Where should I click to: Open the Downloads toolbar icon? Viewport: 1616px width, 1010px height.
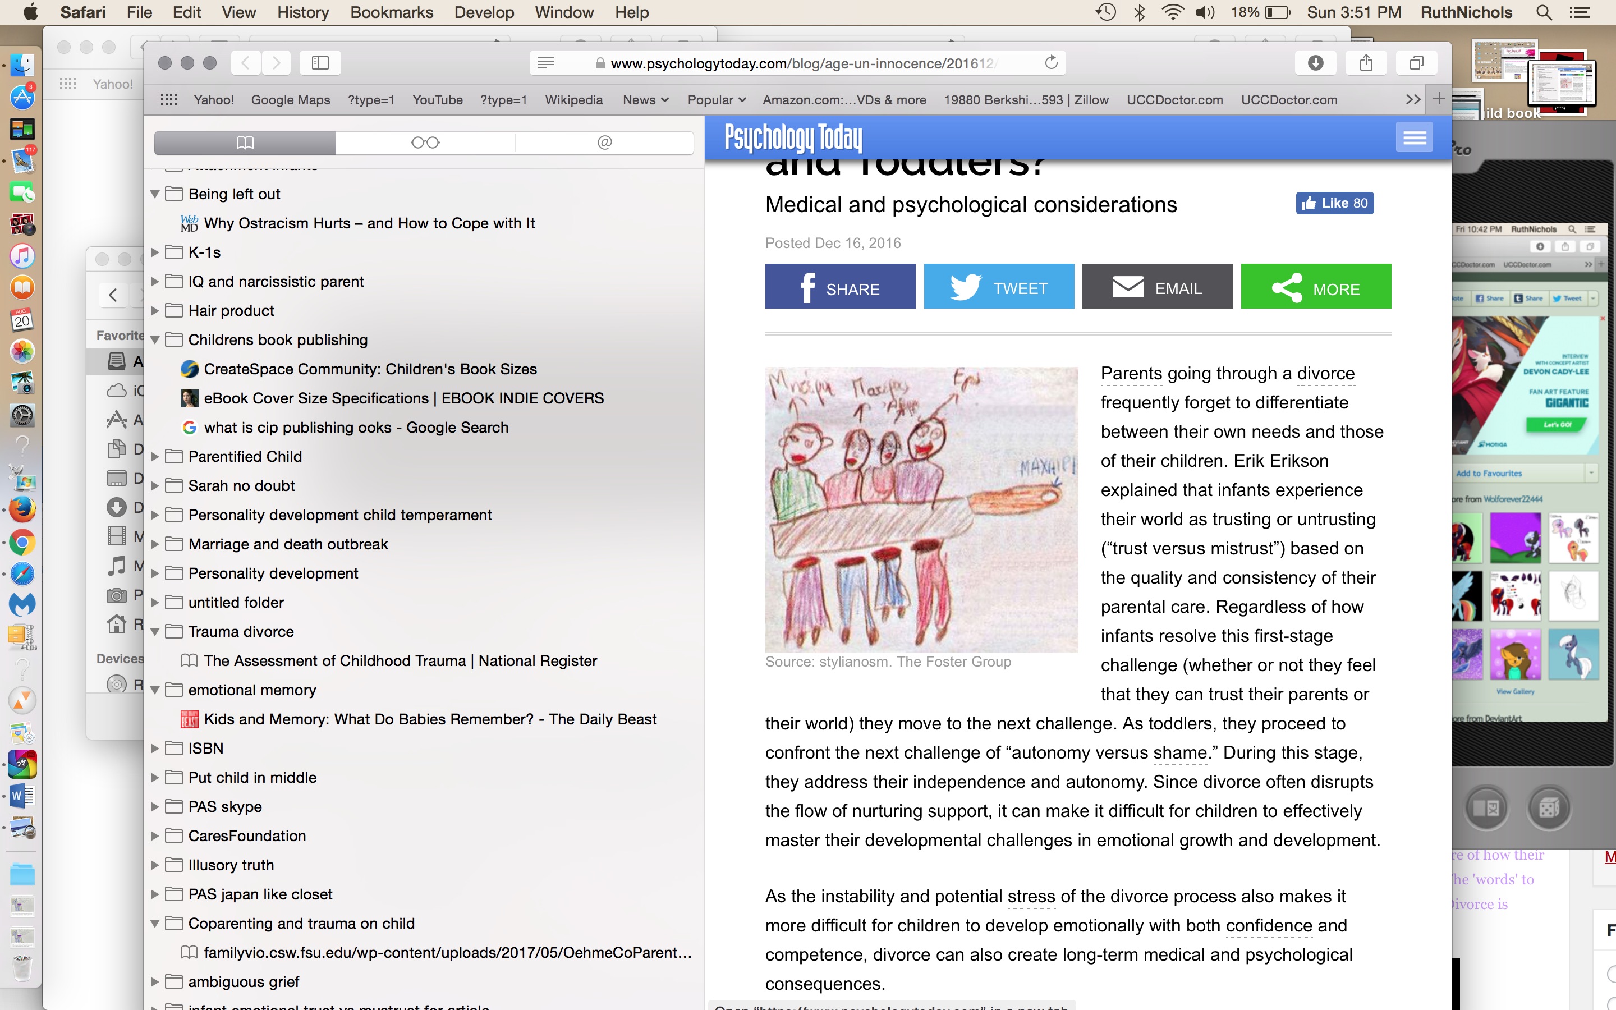coord(1315,63)
